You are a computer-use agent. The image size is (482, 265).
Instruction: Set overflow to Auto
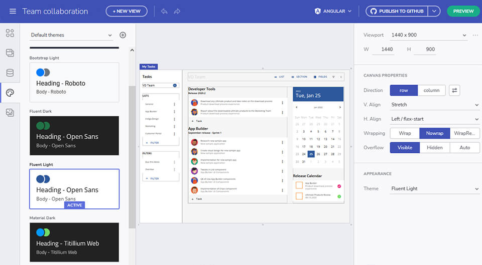[x=465, y=148]
